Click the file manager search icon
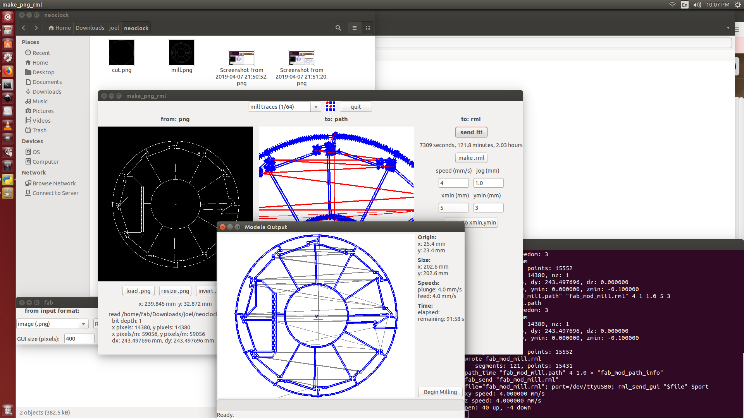The image size is (744, 418). pyautogui.click(x=338, y=28)
